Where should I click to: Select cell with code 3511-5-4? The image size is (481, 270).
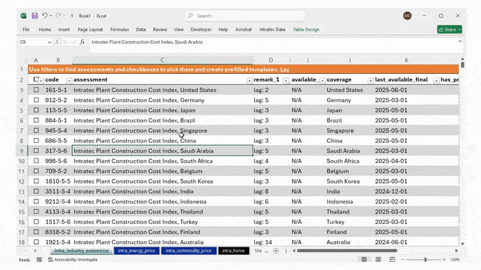click(x=58, y=191)
